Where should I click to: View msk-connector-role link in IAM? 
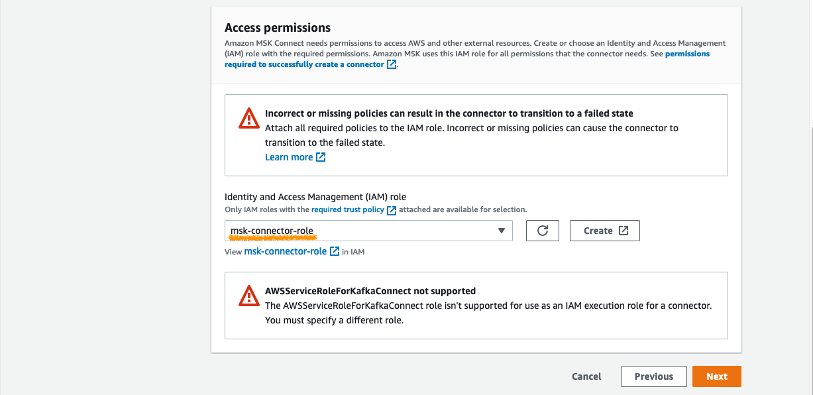(286, 251)
